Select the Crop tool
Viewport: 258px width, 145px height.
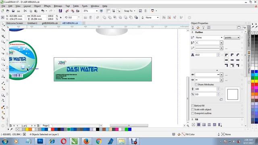point(3,36)
